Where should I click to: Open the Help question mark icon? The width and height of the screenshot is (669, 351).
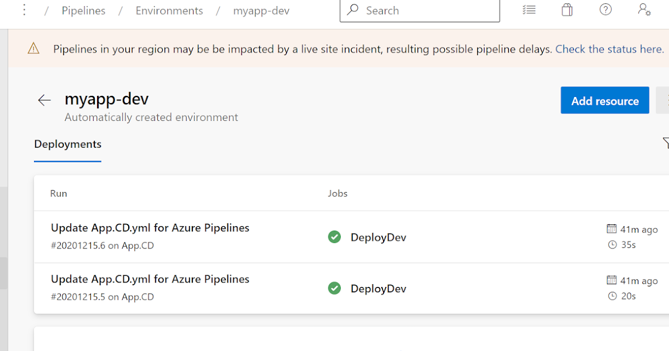tap(605, 9)
